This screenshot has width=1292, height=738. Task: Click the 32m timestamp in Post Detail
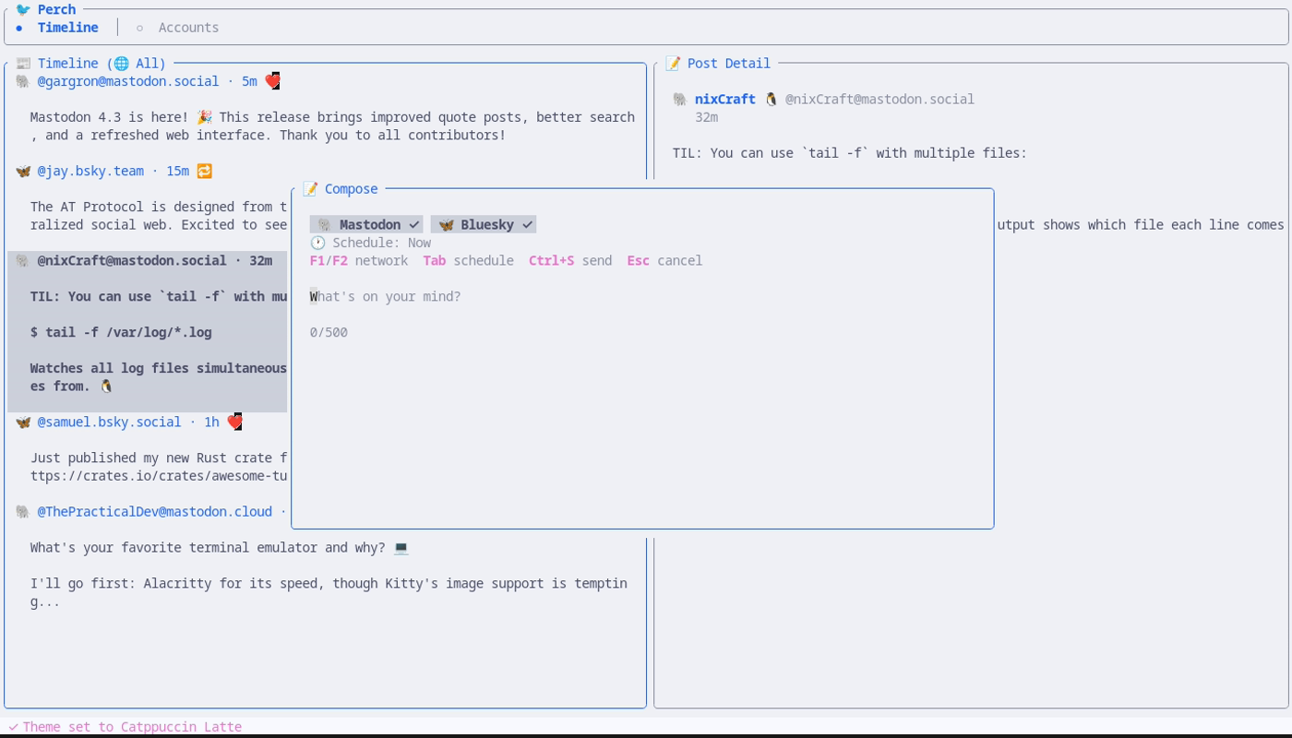[707, 117]
